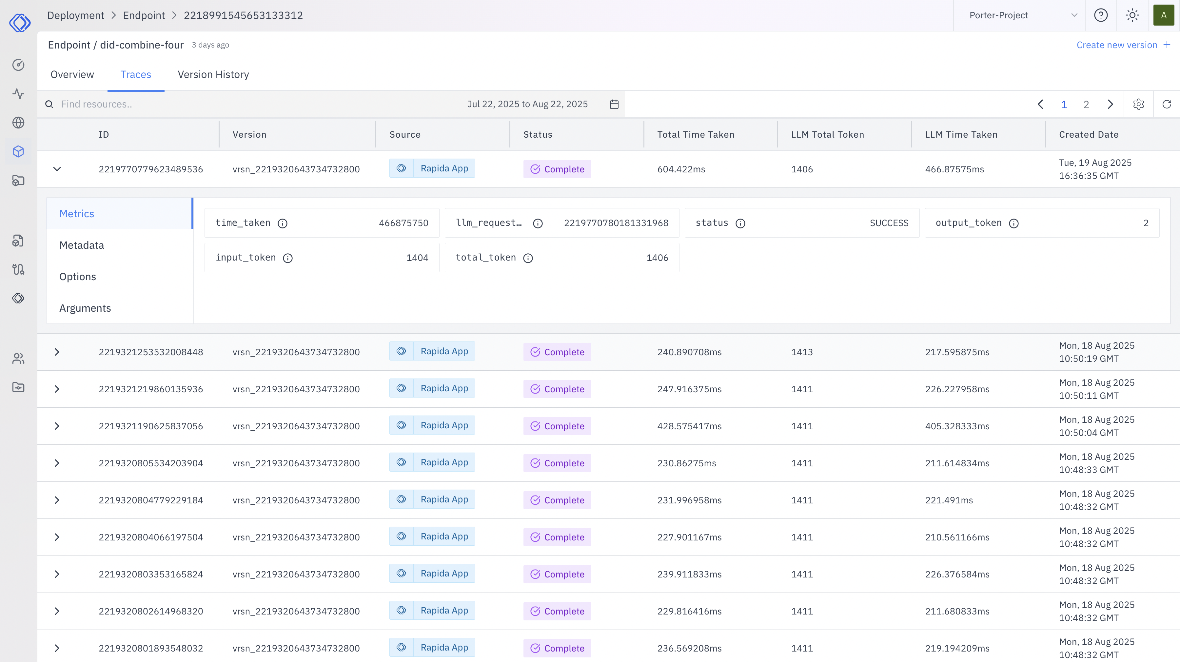This screenshot has height=662, width=1180.
Task: Open the Porter-Project project dropdown
Action: pos(1022,15)
